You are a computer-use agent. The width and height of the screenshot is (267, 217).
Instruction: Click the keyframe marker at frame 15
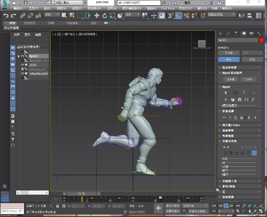133,198
